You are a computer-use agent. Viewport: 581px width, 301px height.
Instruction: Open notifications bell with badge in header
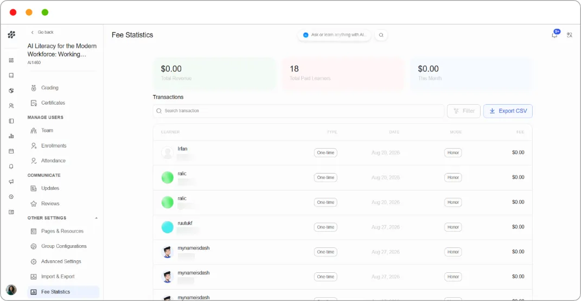[x=555, y=34]
